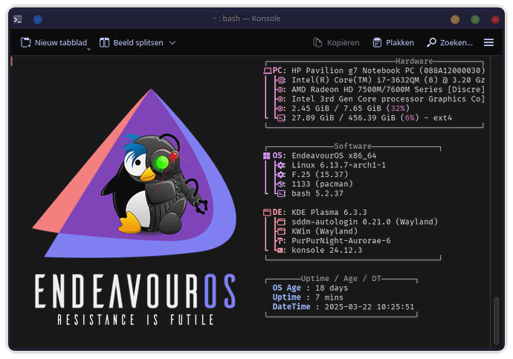Click the 'Intel 3rd Gen Core processor Graphics' line
Viewport: 513px width, 359px height.
tap(387, 99)
